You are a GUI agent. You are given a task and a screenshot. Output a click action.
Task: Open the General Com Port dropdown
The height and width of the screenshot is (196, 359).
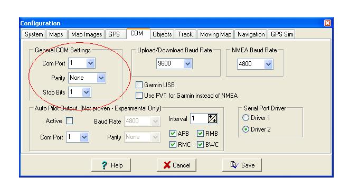90,63
